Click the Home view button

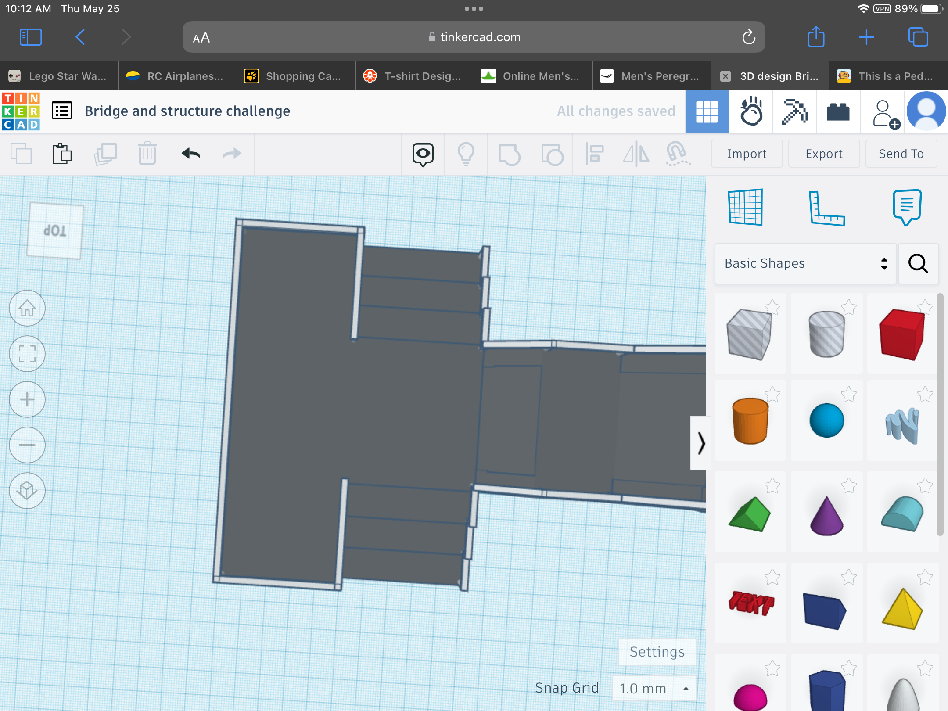point(27,309)
